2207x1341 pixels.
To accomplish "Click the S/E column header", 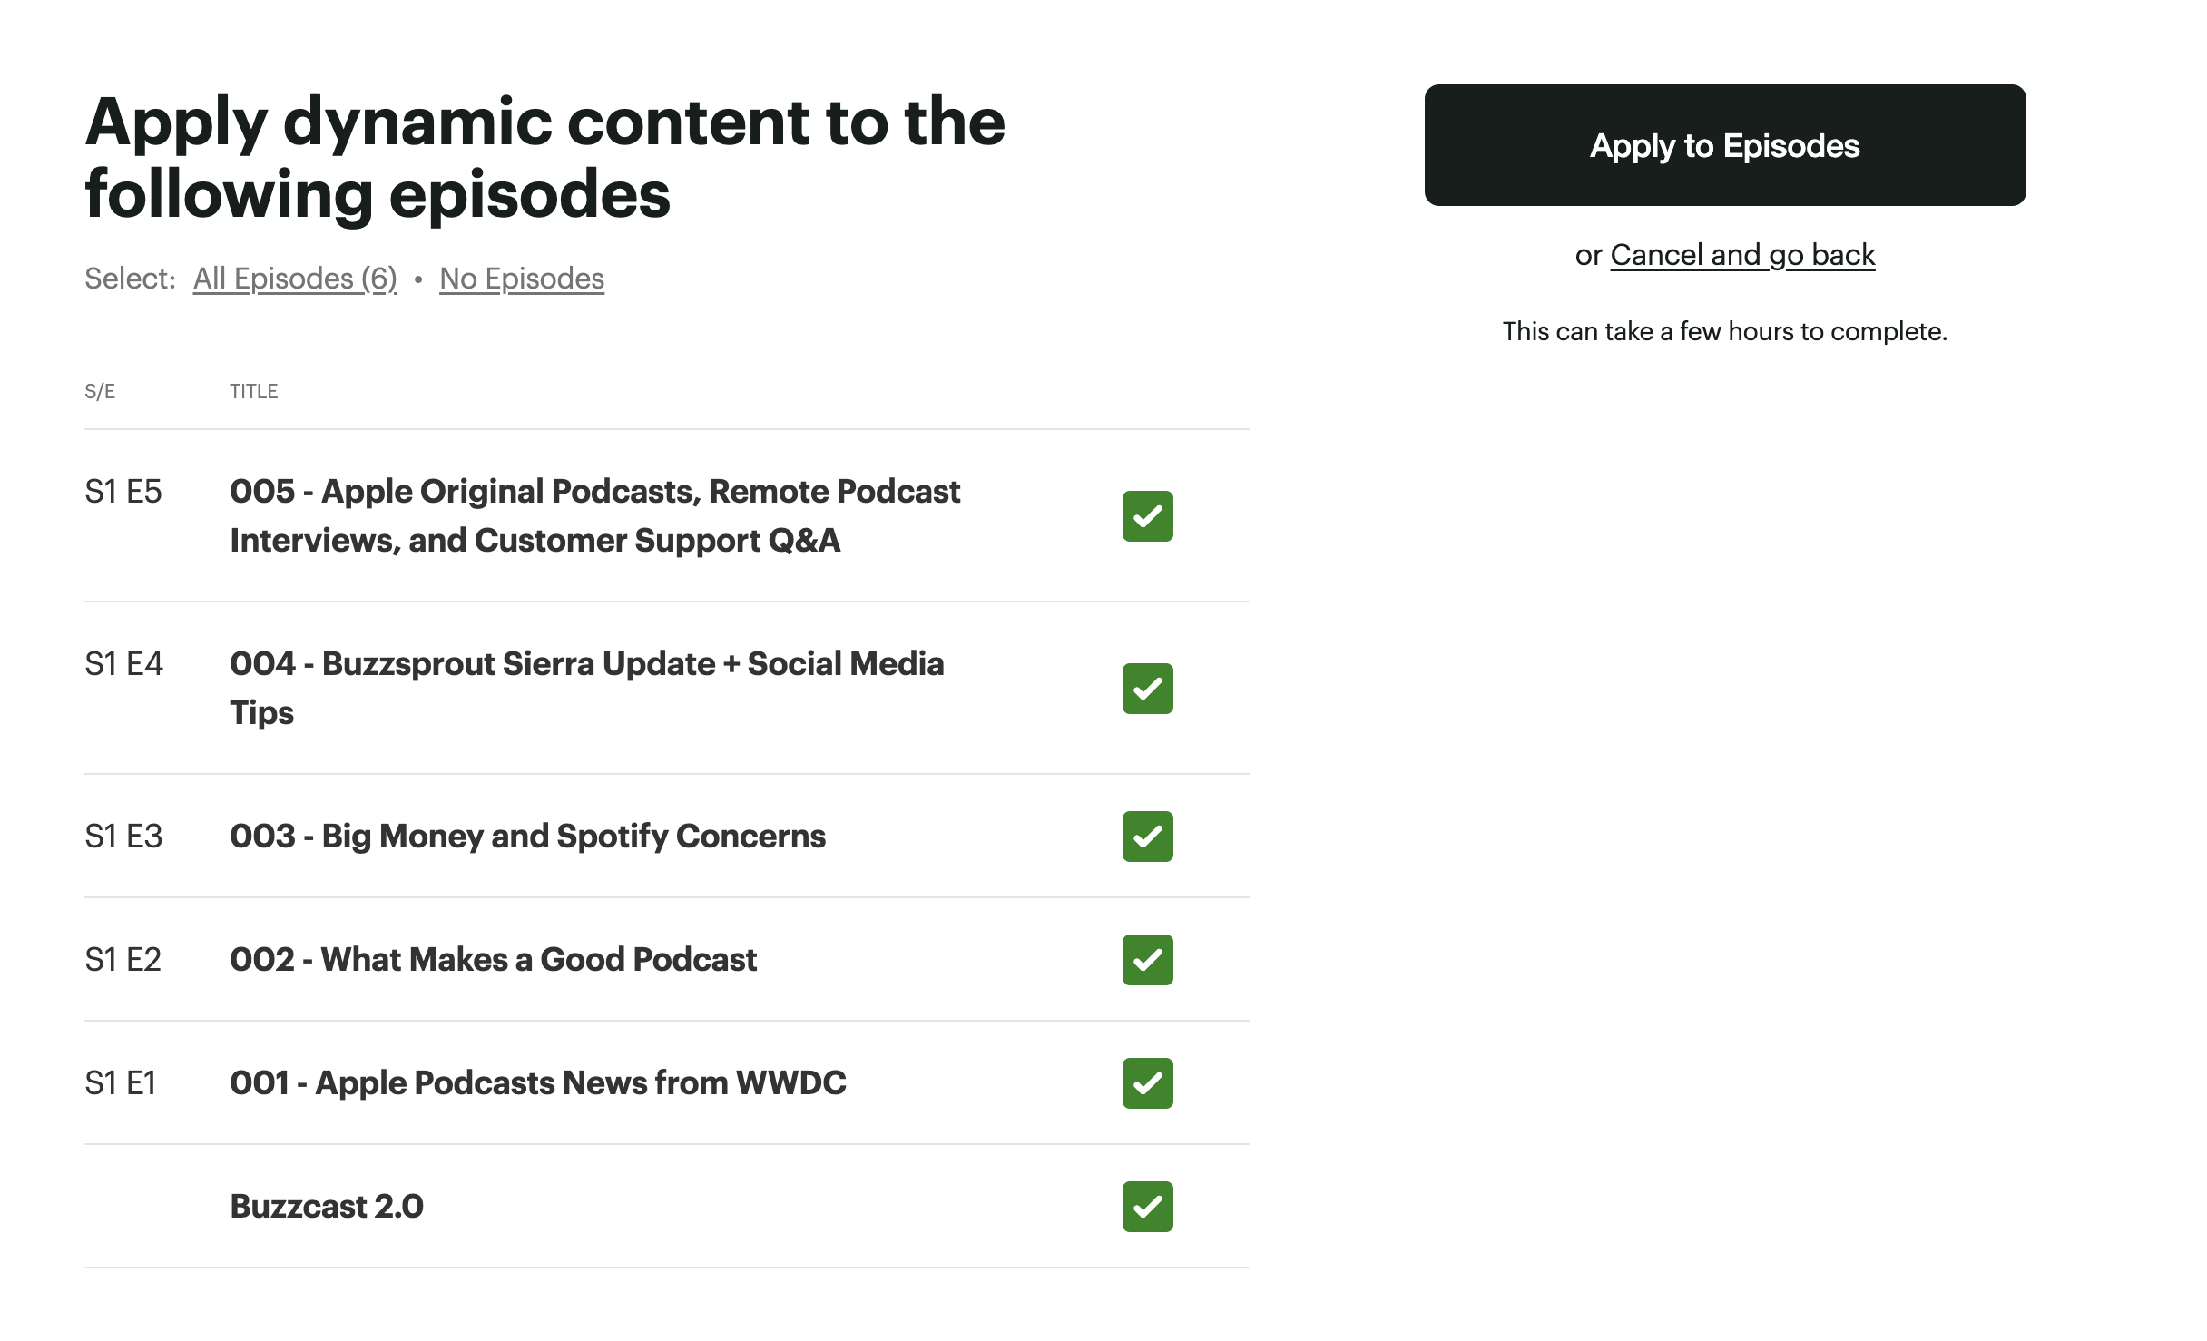I will tap(100, 391).
